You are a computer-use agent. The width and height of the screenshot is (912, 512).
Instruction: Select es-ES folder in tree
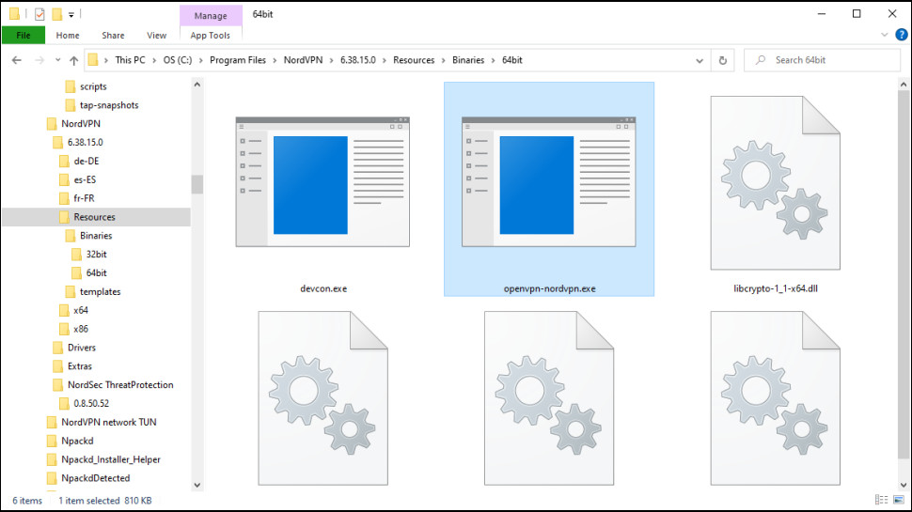point(85,179)
